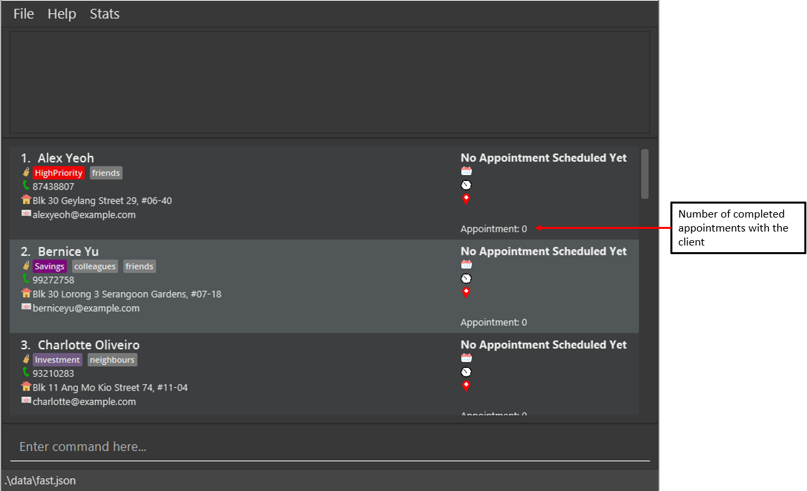The image size is (807, 491).
Task: Click the location pin in Charlotte Oliveiro's appointment
Action: point(466,385)
